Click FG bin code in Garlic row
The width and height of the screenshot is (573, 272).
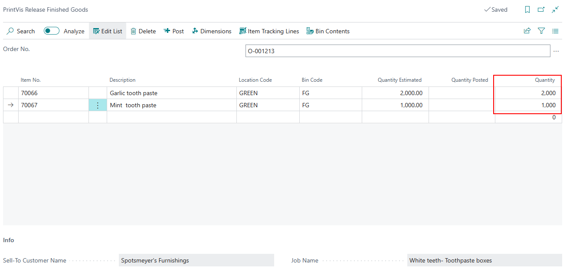tap(331, 93)
